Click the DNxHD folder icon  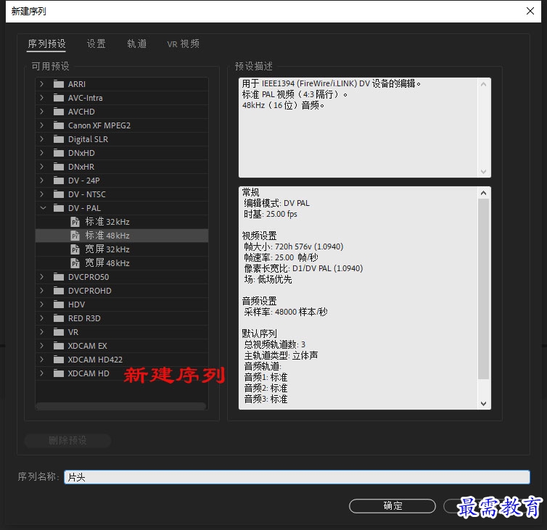[59, 153]
